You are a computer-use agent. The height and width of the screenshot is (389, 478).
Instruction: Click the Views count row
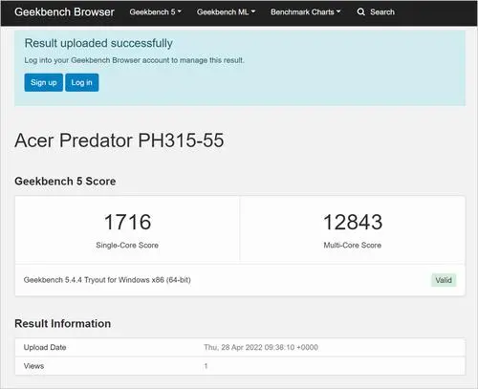tap(240, 366)
